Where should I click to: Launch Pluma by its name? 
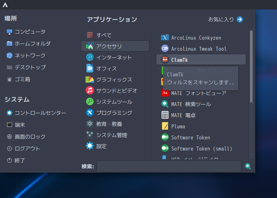tap(178, 126)
